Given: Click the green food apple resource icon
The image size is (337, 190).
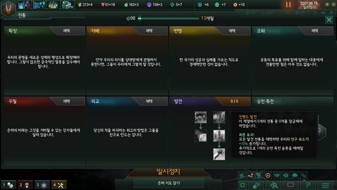Looking at the screenshot, I should coord(126,5).
